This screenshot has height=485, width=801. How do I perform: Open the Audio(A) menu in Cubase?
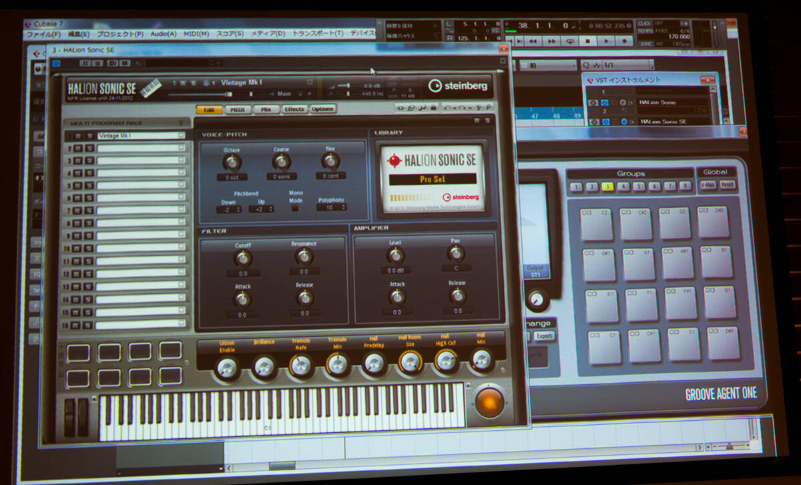point(164,33)
